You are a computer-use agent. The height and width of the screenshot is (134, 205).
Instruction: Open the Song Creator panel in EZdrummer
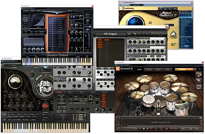click(175, 129)
